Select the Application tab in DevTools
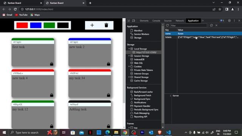The image size is (242, 136). [x=193, y=21]
